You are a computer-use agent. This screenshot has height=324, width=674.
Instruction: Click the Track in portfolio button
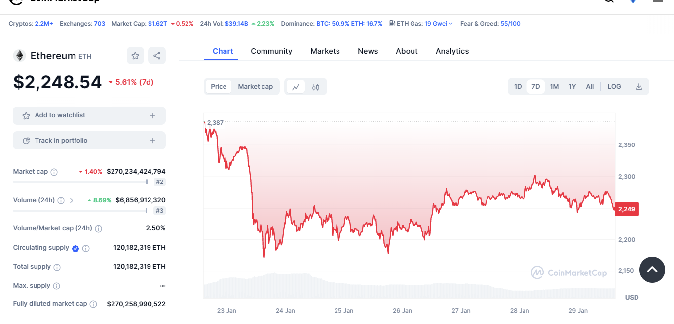89,141
